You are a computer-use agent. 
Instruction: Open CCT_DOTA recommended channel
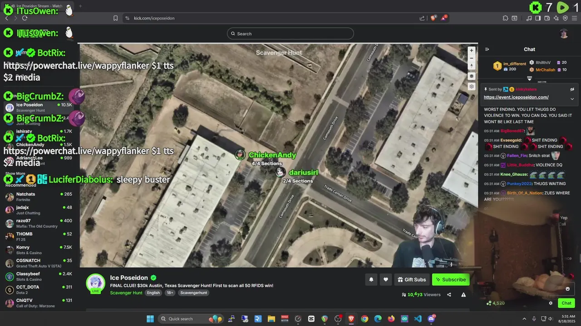click(39, 289)
